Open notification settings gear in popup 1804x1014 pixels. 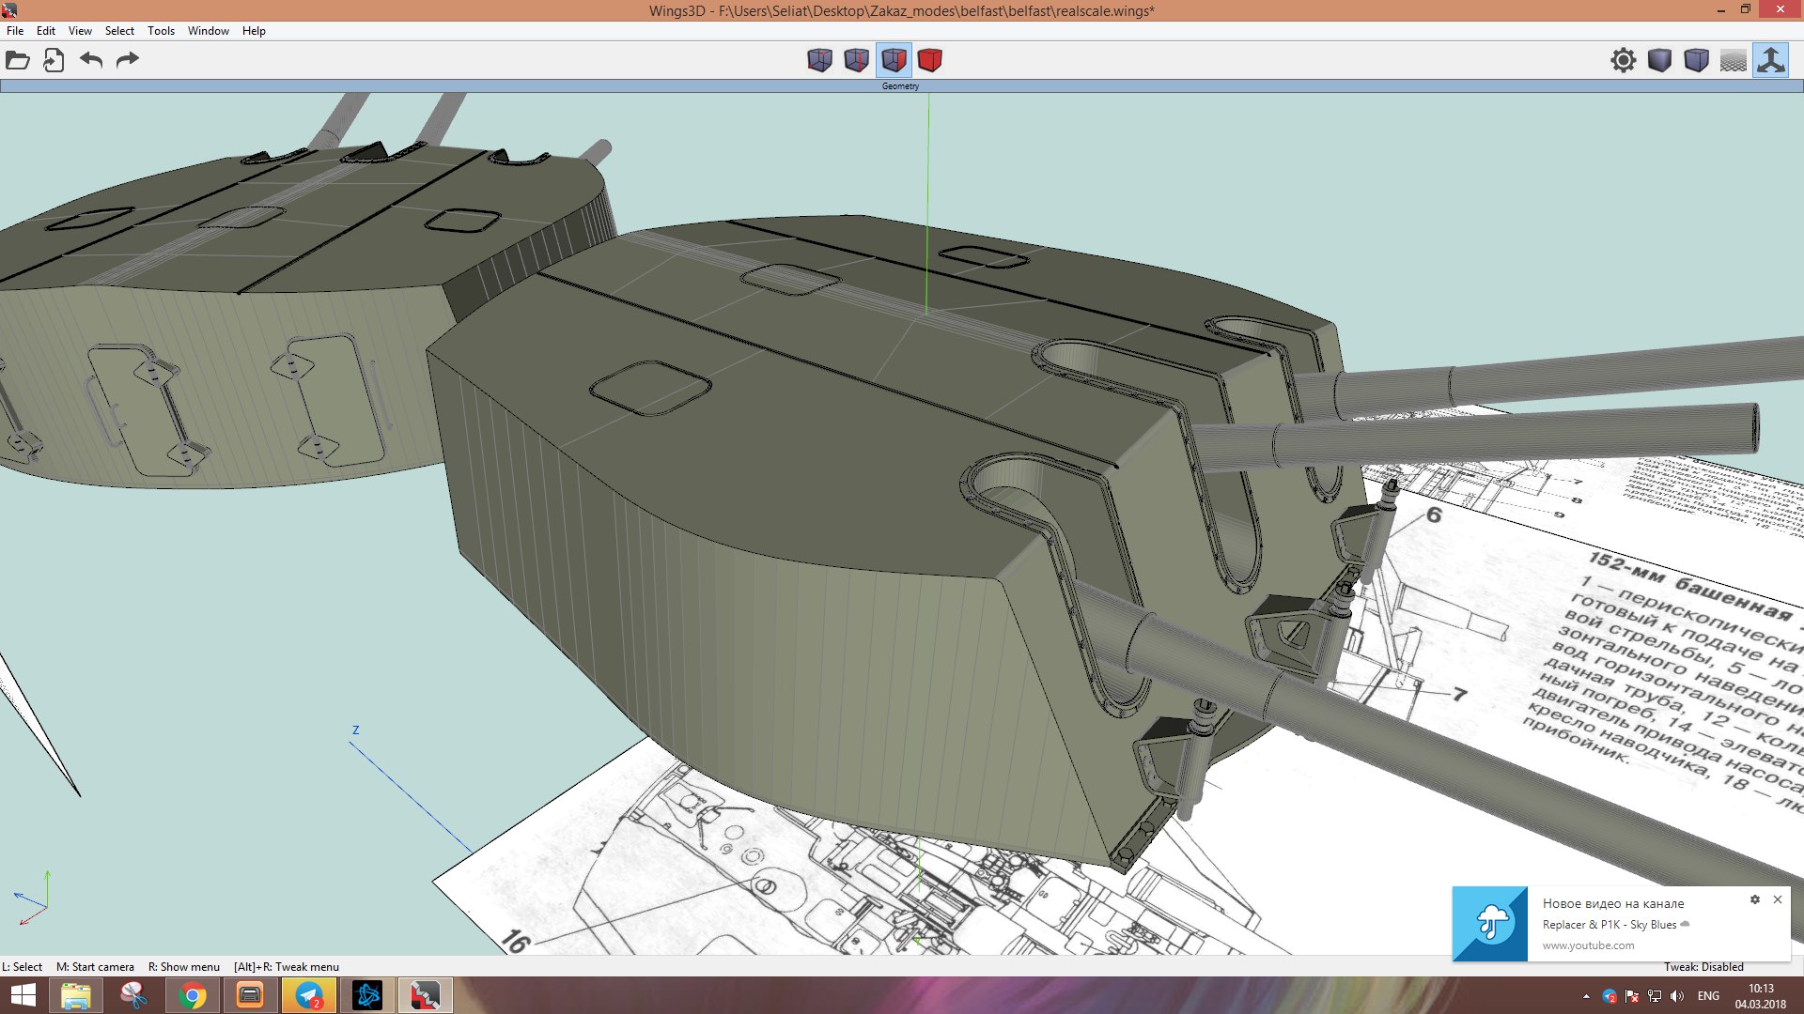1754,899
